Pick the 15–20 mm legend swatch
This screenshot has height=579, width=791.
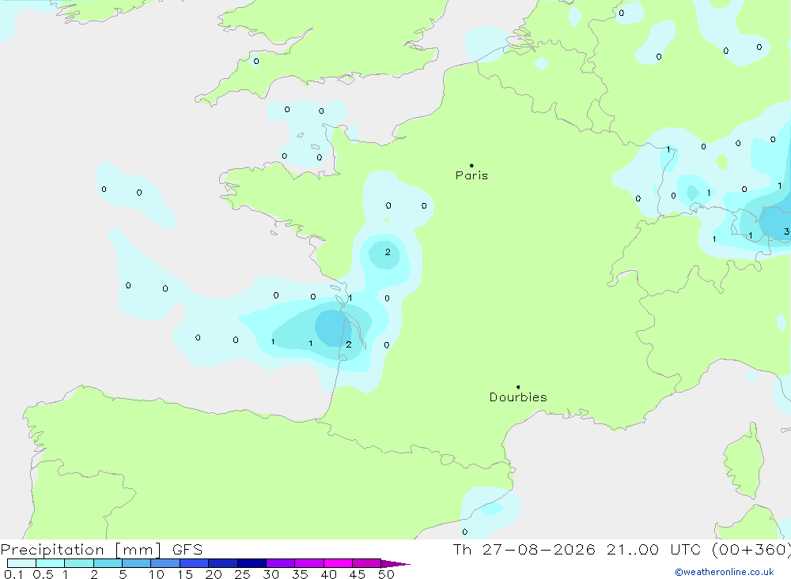pos(194,563)
